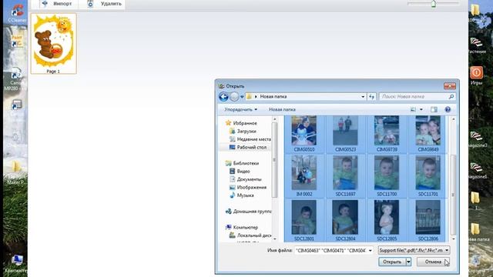Open Локальный диск in the sidebar
This screenshot has height=277, width=493.
point(250,235)
